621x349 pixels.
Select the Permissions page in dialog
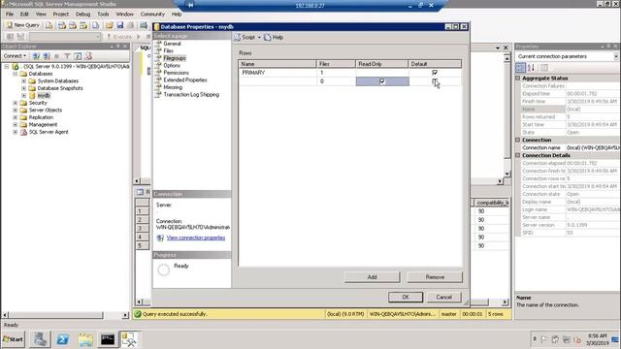176,73
